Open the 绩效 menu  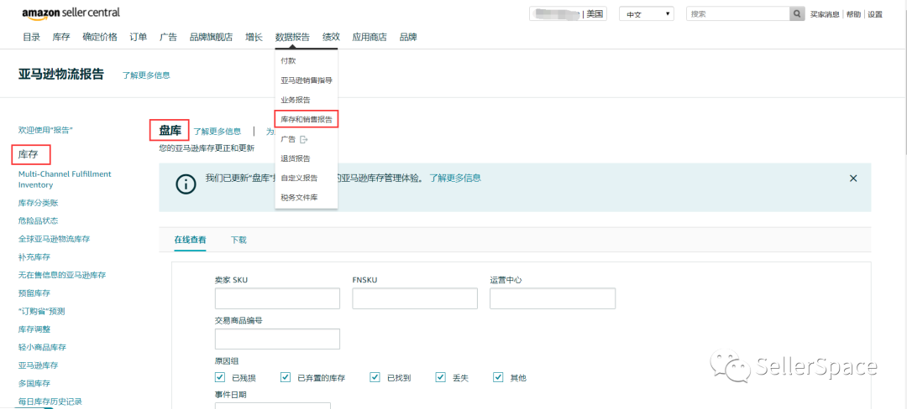(x=332, y=37)
